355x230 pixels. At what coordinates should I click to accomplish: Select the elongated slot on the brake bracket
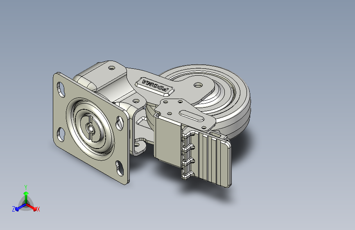point(191,116)
